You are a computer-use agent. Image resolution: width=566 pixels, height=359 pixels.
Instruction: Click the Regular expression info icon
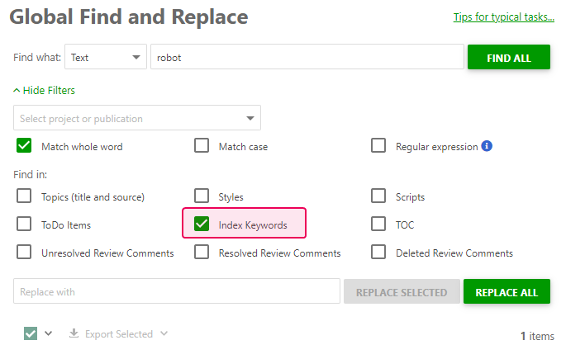click(x=487, y=146)
